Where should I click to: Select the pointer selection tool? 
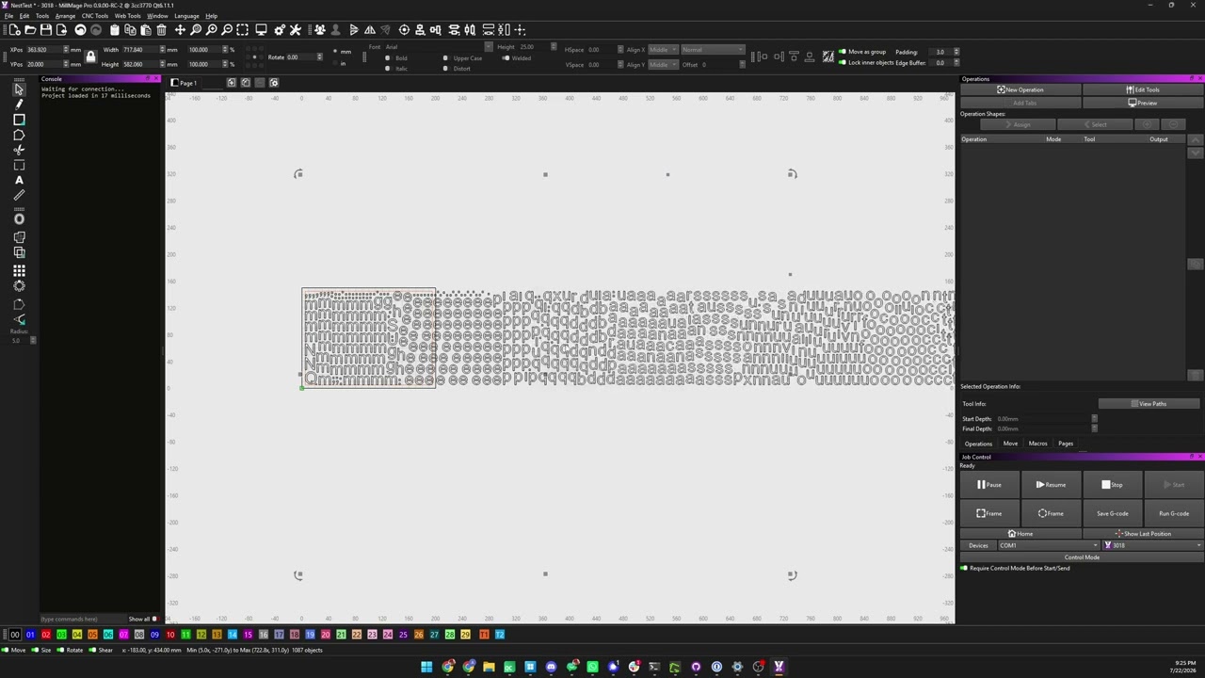[19, 89]
